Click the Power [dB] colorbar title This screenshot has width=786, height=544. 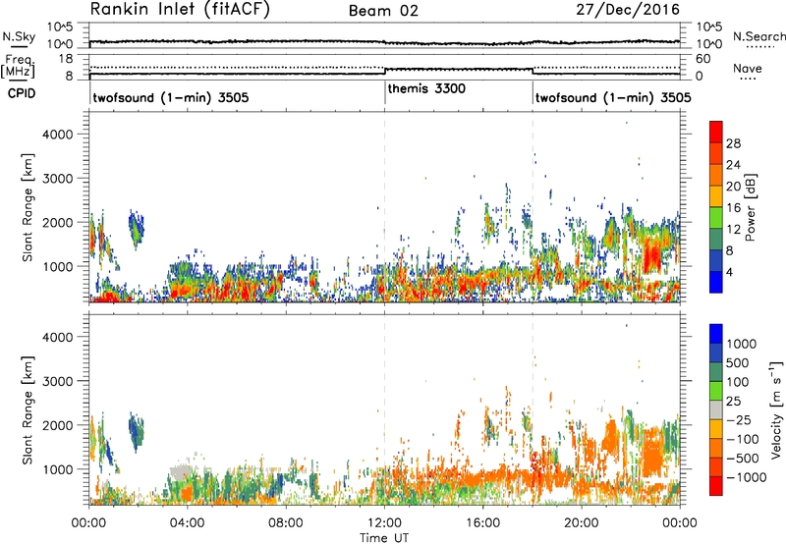click(x=750, y=207)
